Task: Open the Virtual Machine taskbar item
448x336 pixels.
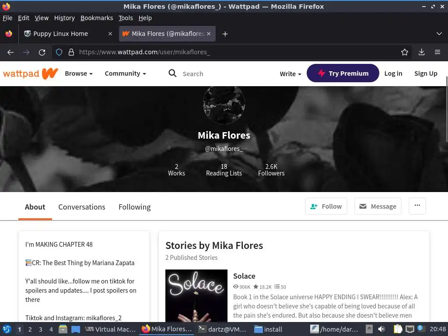Action: click(x=110, y=329)
